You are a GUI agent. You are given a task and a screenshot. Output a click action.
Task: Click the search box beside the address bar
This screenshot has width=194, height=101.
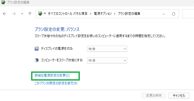pos(188,14)
